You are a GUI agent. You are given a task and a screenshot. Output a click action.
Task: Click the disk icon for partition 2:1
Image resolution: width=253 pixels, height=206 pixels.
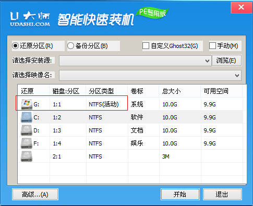click(27, 156)
